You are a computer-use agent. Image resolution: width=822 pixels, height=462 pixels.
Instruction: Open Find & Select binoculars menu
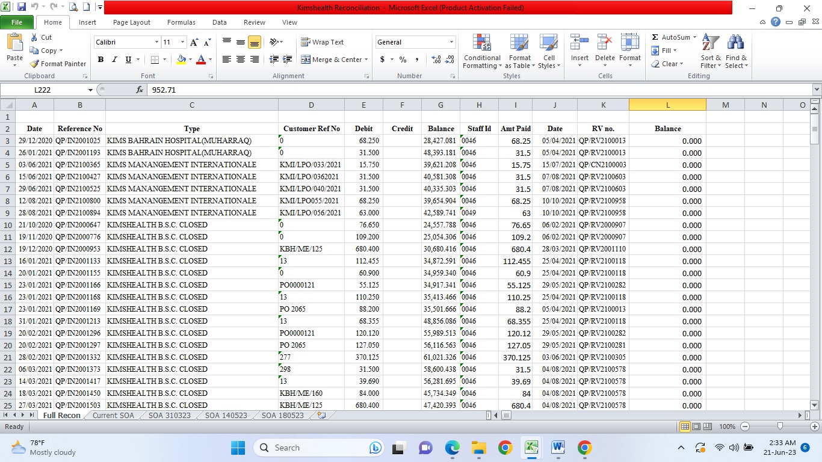(x=736, y=52)
